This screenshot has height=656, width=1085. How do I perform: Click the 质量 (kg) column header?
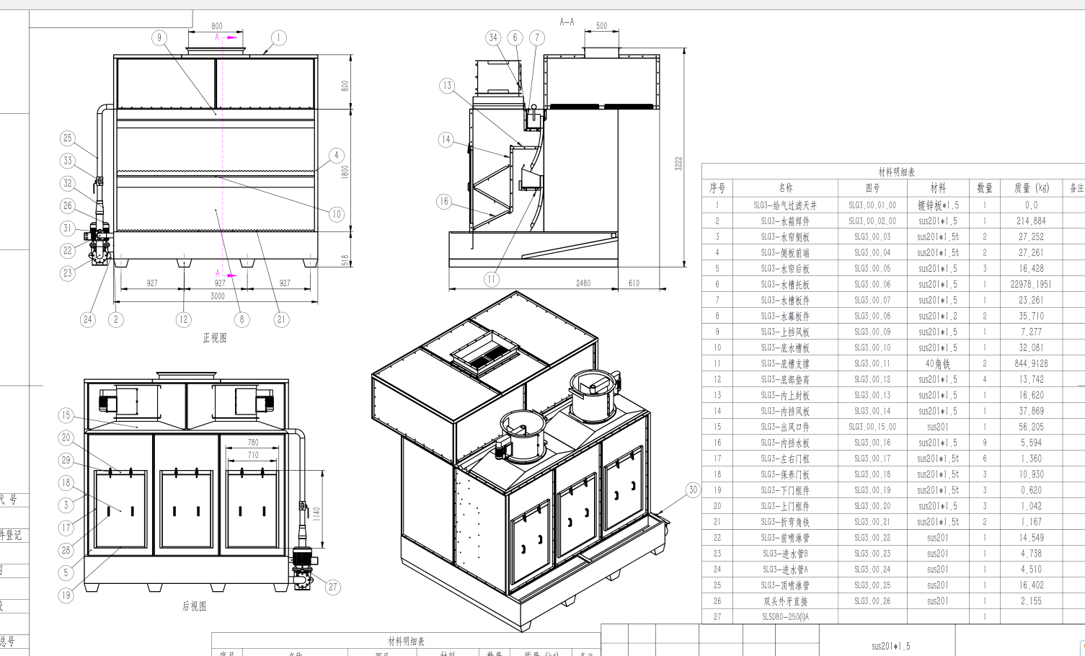tap(1032, 188)
